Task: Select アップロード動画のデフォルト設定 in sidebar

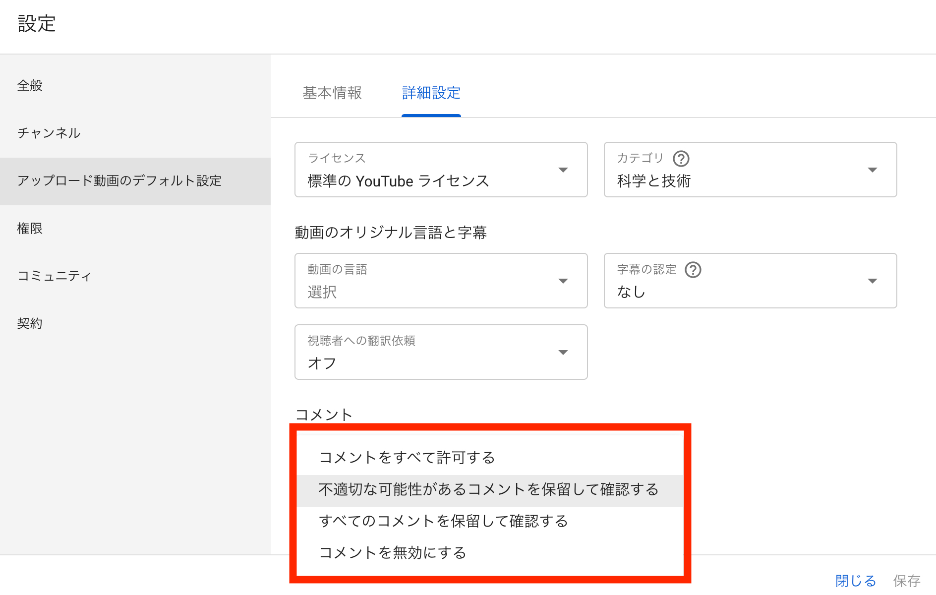Action: click(x=135, y=181)
